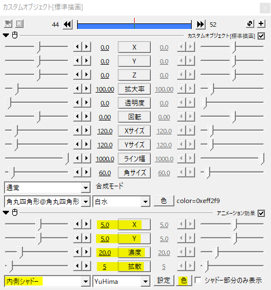Enable the シャドー部分のみ表示 checkbox
This screenshot has width=271, height=290.
tap(198, 280)
